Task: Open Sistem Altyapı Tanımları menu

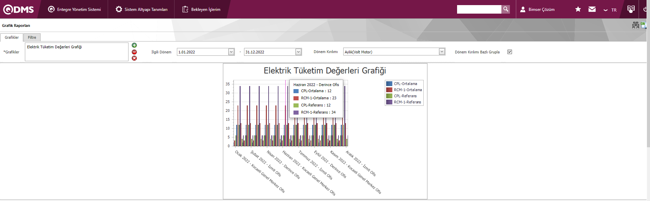Action: [x=141, y=10]
